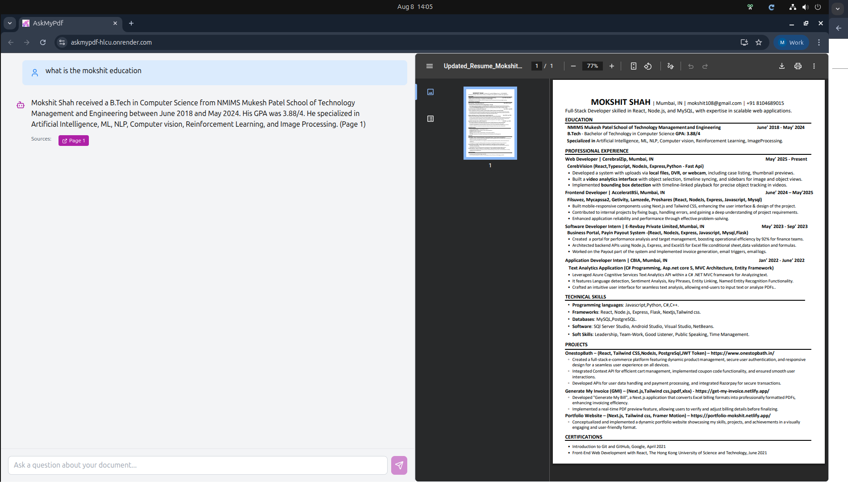Send the question with paper plane button
The height and width of the screenshot is (485, 848).
coord(399,465)
